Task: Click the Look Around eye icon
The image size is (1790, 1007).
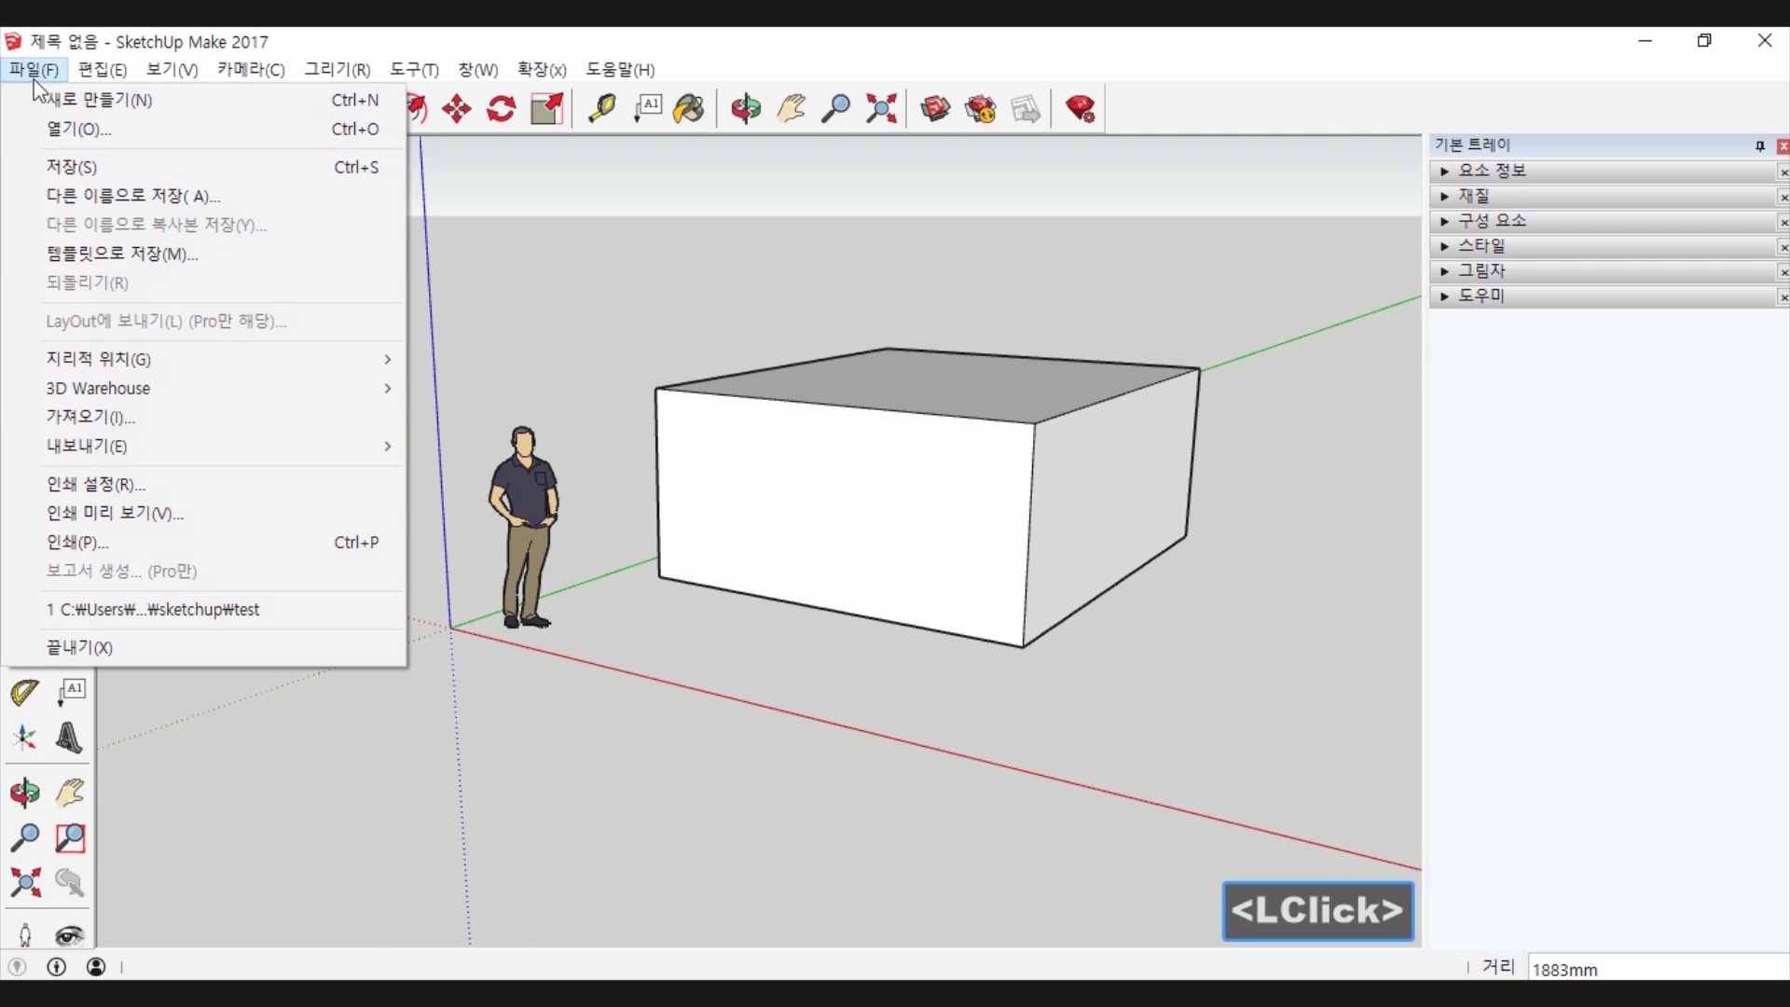Action: click(70, 935)
